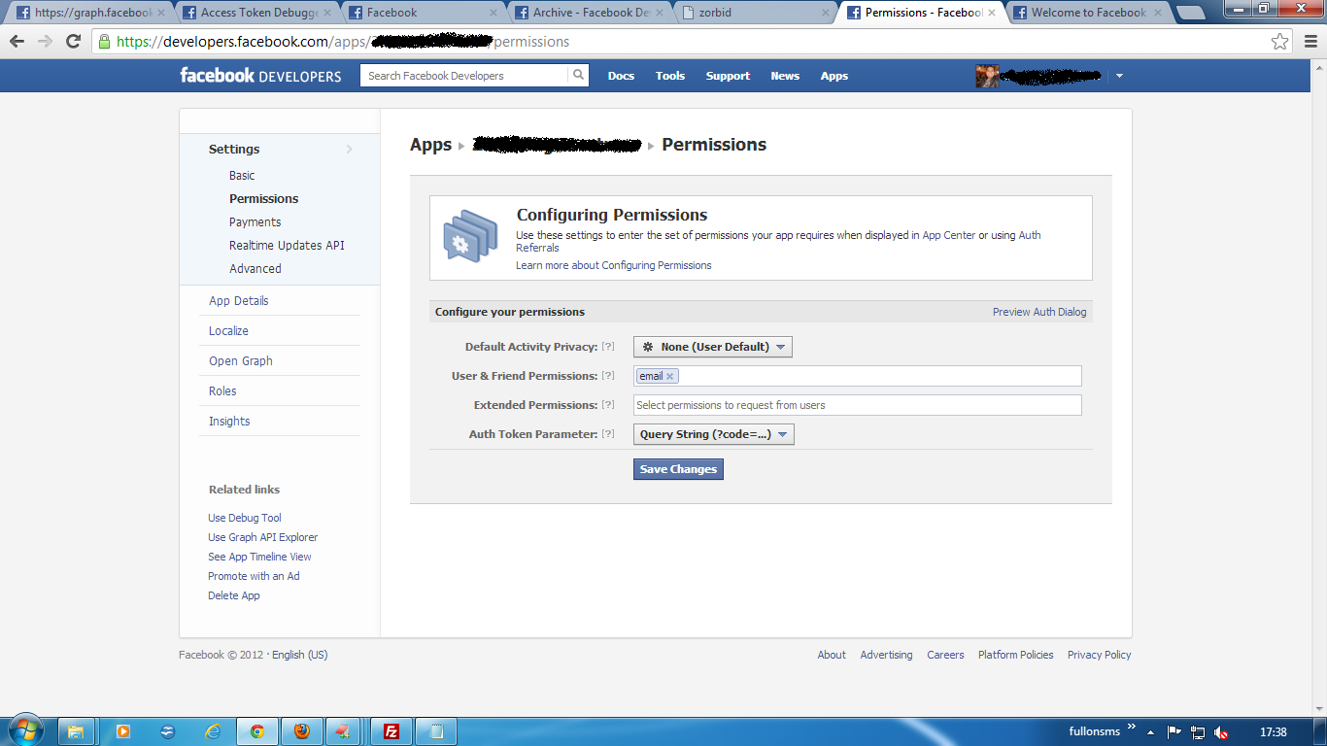Click Preview Auth Dialog link
The height and width of the screenshot is (746, 1327).
pos(1039,312)
